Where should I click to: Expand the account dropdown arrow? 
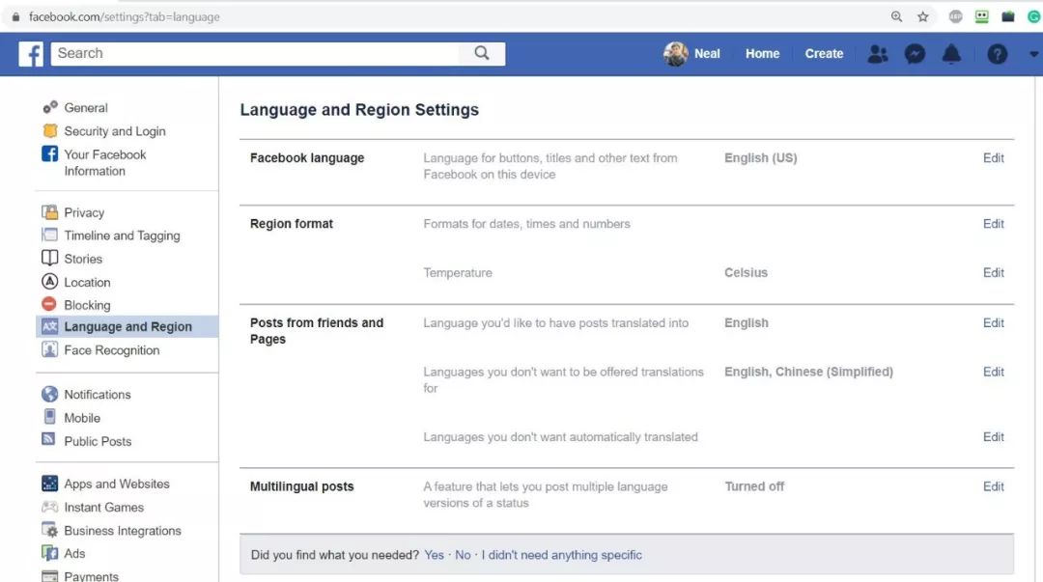(1033, 55)
